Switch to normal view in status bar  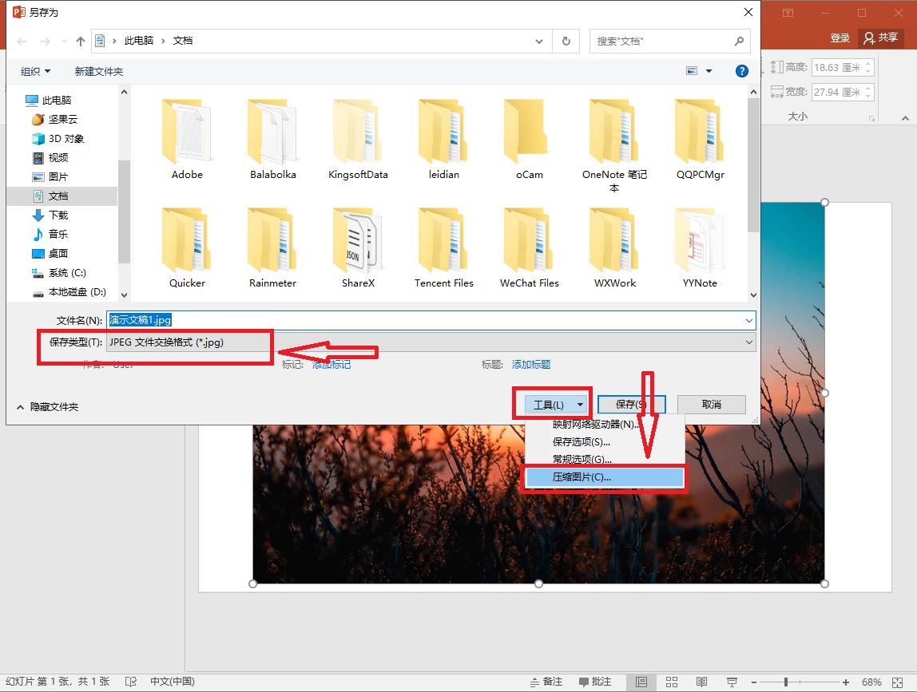click(641, 682)
